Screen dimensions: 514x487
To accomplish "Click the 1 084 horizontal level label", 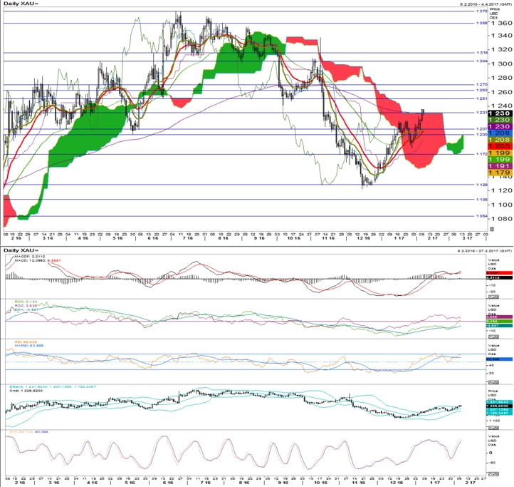I will coord(481,216).
